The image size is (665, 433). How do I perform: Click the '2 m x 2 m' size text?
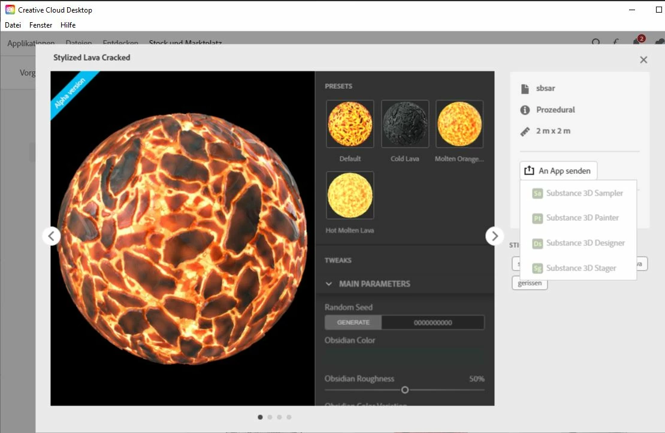(x=553, y=131)
